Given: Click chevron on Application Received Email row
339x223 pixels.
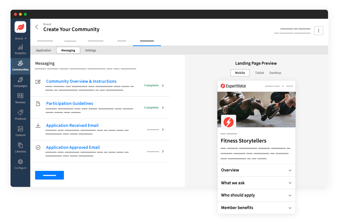Looking at the screenshot, I should point(163,129).
